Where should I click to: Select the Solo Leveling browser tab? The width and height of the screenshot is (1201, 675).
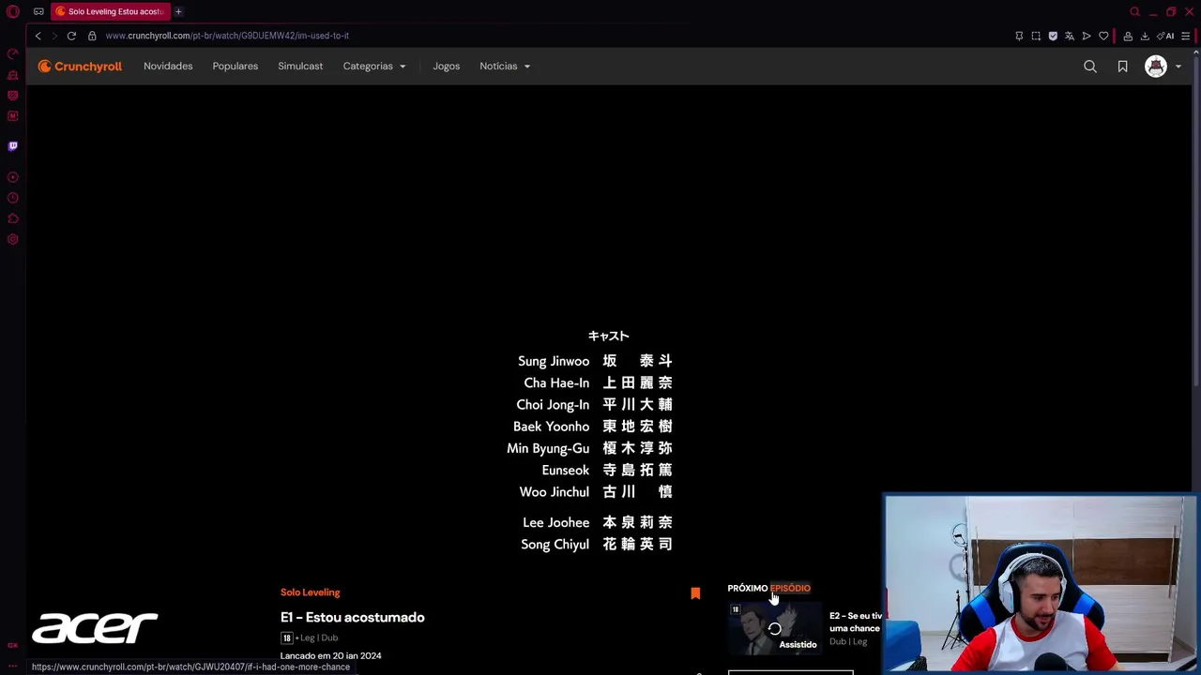coord(111,11)
